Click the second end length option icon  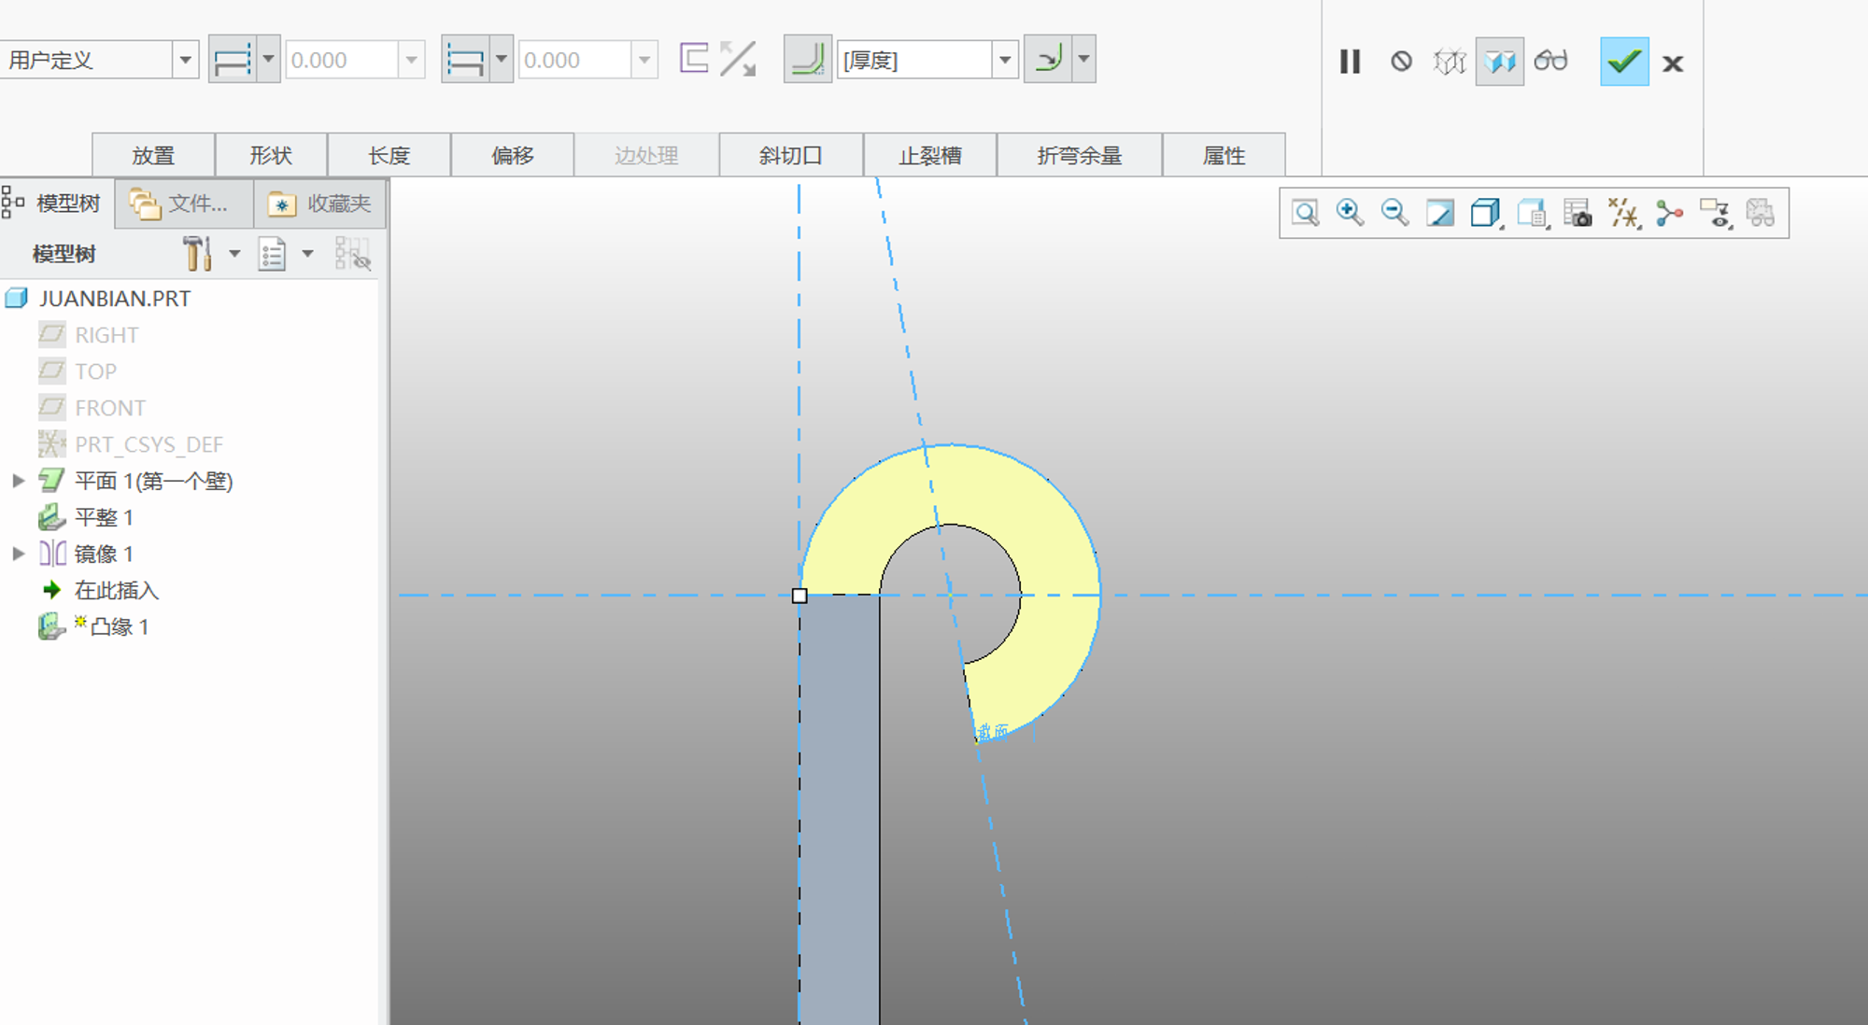click(465, 60)
